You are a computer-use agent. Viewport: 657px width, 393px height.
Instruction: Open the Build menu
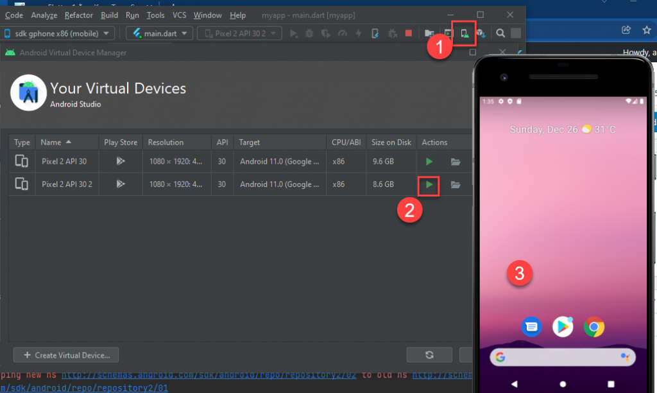[109, 15]
